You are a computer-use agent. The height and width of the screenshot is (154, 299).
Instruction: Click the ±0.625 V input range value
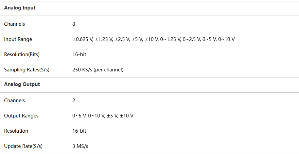(x=82, y=39)
